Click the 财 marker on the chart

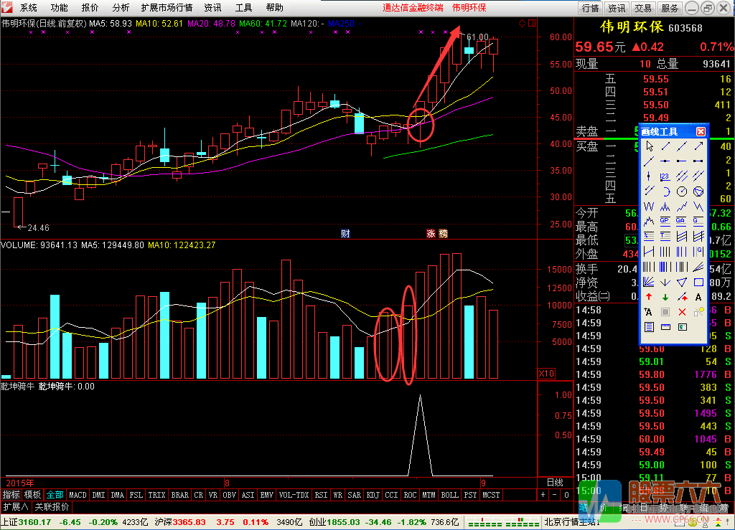pyautogui.click(x=345, y=234)
